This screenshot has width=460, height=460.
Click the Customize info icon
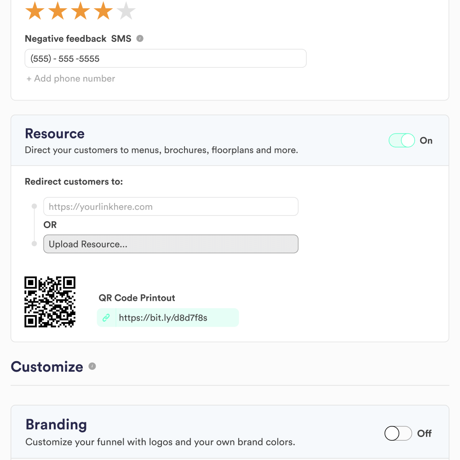[x=92, y=366]
